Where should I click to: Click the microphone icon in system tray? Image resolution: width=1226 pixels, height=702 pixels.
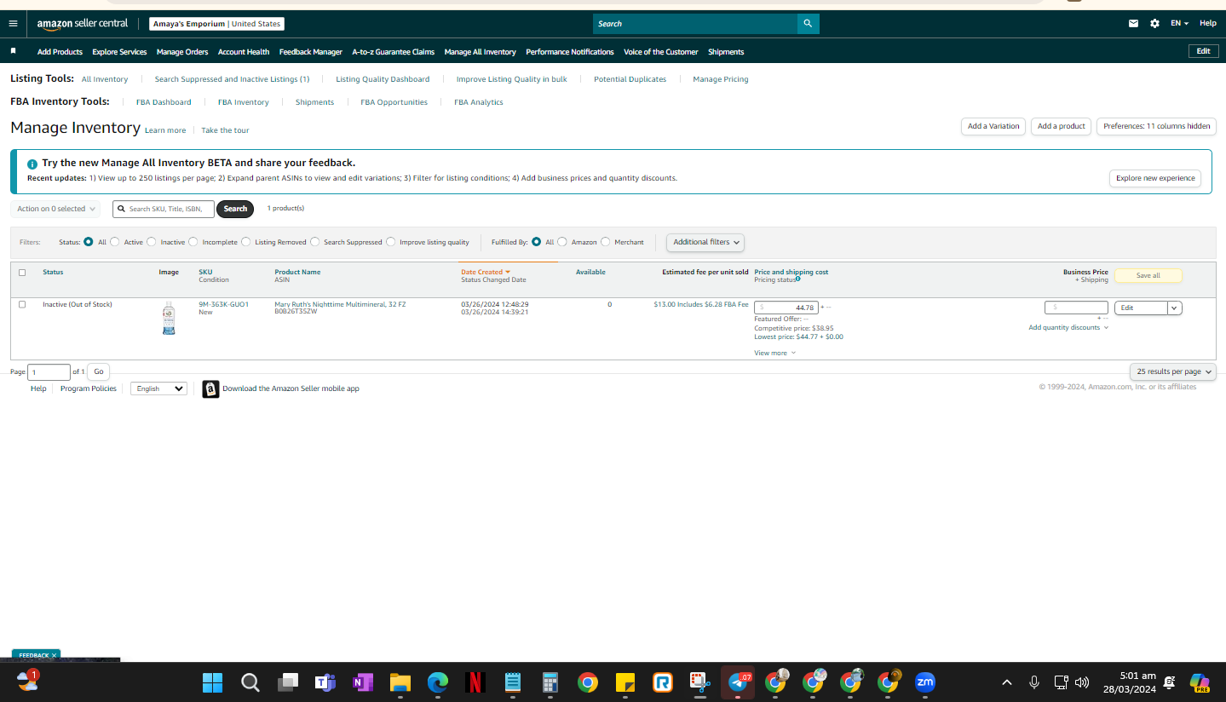point(1034,682)
